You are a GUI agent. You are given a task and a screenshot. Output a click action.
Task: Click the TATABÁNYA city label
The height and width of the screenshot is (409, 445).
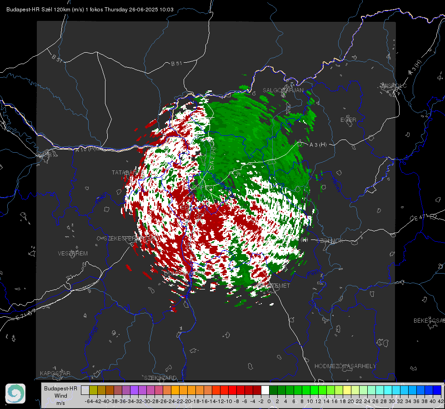[x=128, y=172]
